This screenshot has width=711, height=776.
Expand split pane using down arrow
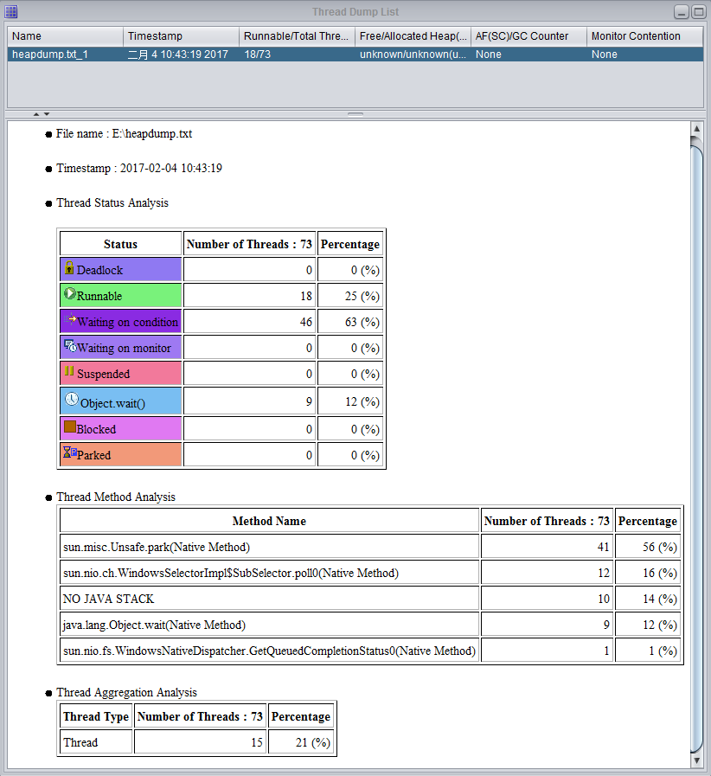47,113
